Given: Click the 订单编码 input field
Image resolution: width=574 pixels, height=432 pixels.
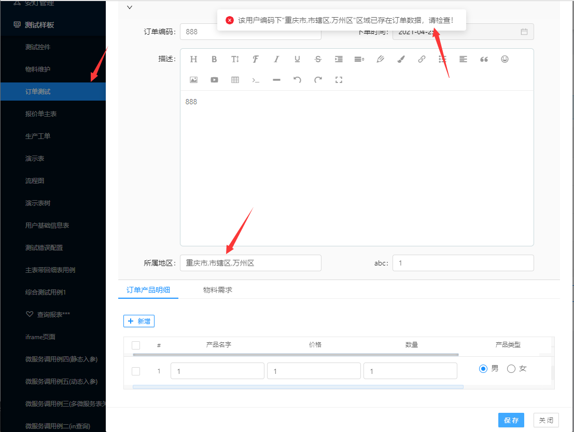Looking at the screenshot, I should click(x=250, y=32).
